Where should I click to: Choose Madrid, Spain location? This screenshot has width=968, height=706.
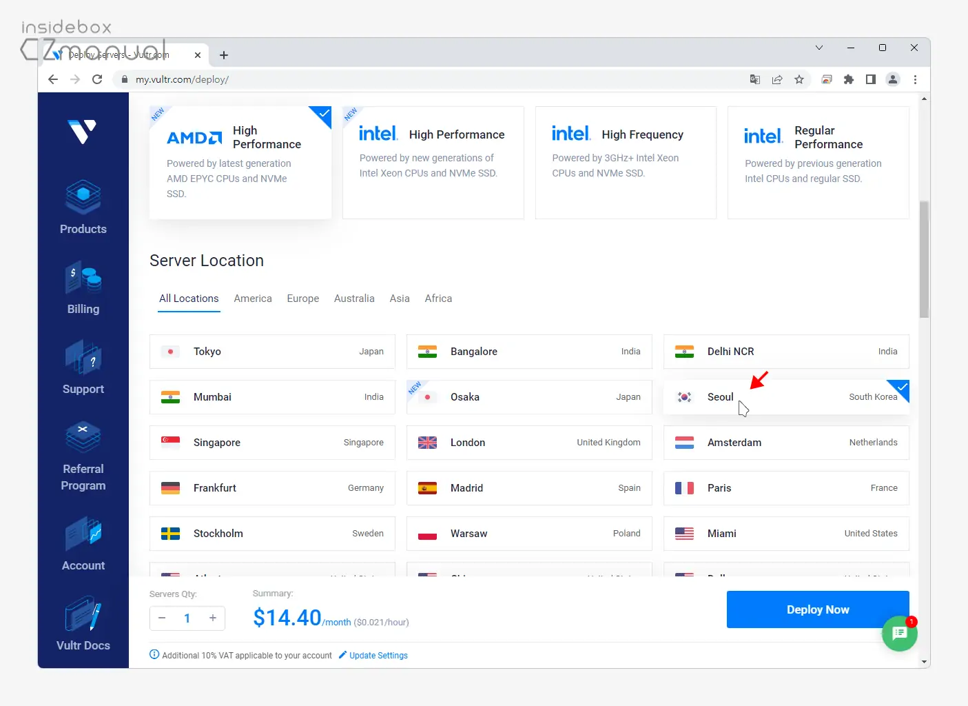(x=529, y=488)
